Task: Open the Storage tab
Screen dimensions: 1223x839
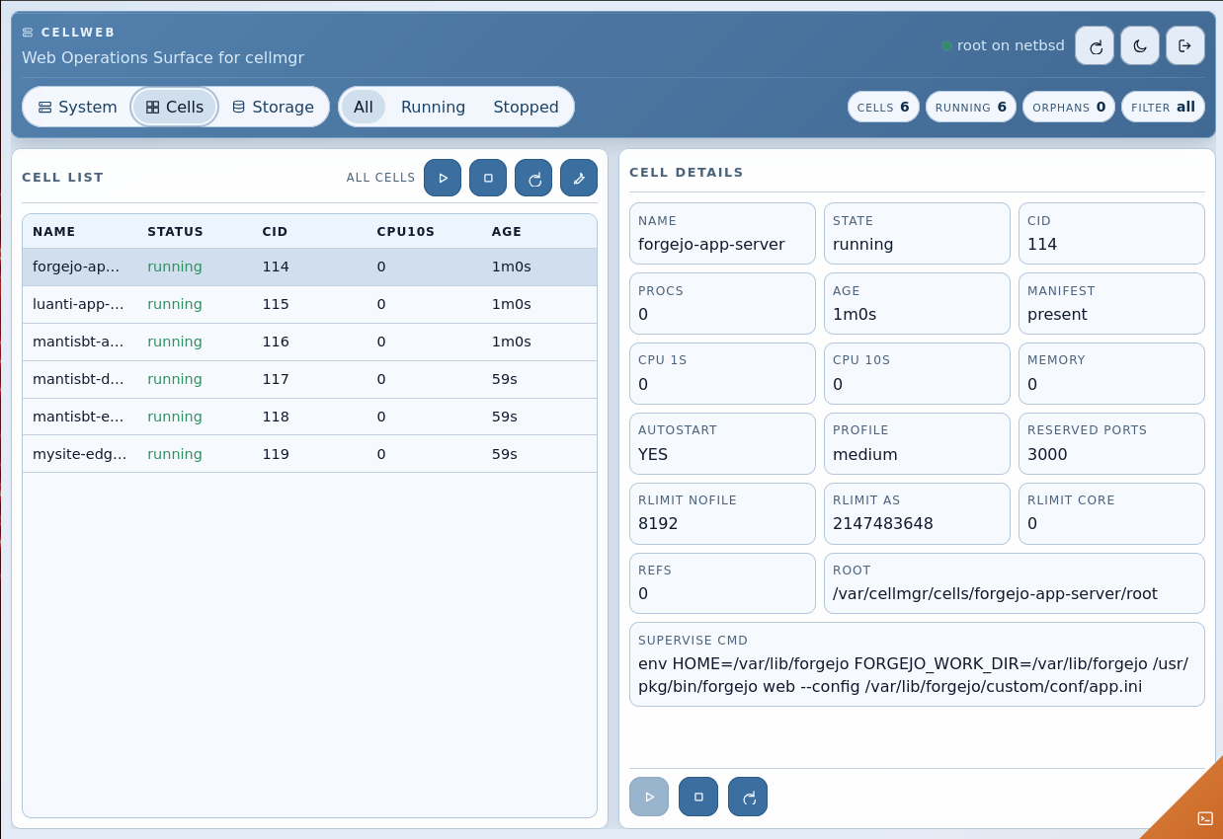Action: (273, 107)
